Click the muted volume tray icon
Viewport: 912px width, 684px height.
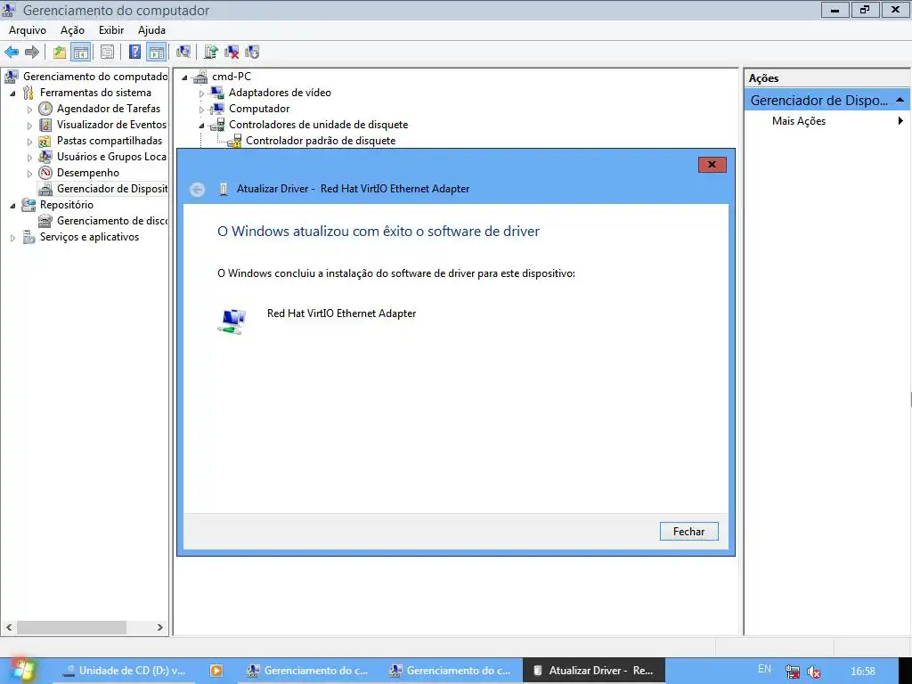[814, 672]
